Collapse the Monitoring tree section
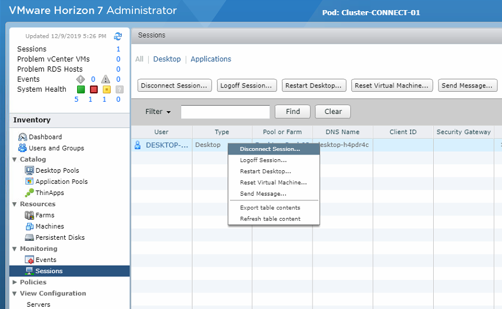The image size is (502, 309). click(14, 249)
